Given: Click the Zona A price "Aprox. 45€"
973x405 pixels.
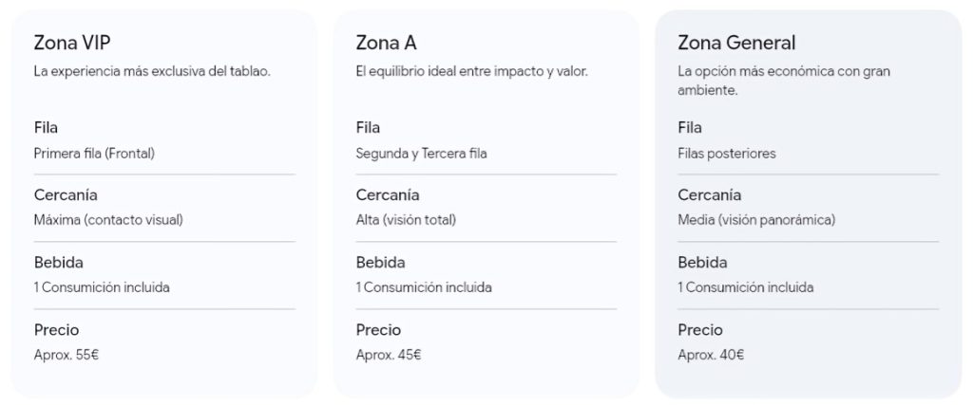Looking at the screenshot, I should point(389,356).
